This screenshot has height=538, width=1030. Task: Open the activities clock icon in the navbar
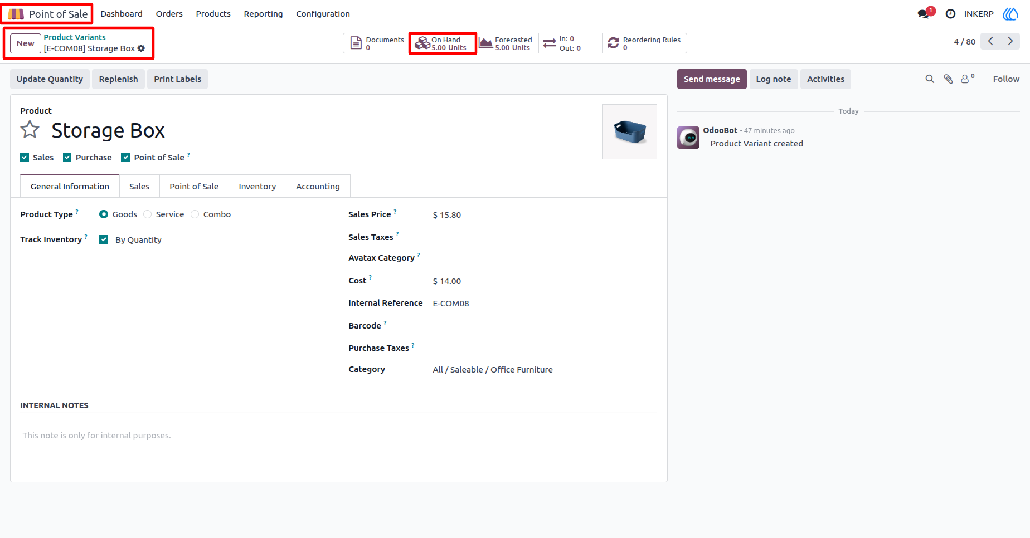(x=950, y=14)
